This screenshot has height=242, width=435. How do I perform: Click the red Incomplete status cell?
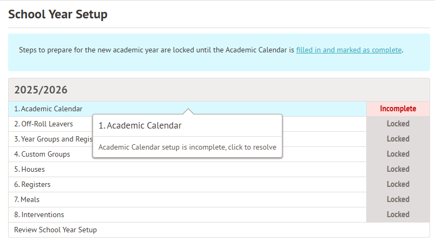click(x=398, y=109)
